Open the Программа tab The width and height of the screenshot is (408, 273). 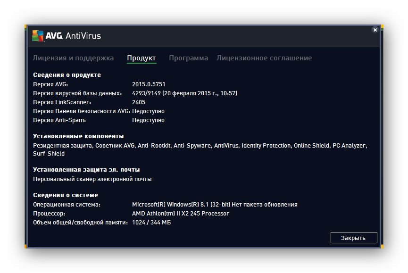188,58
